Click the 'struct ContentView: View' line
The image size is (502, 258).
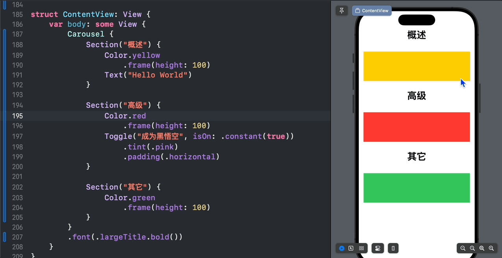(90, 14)
